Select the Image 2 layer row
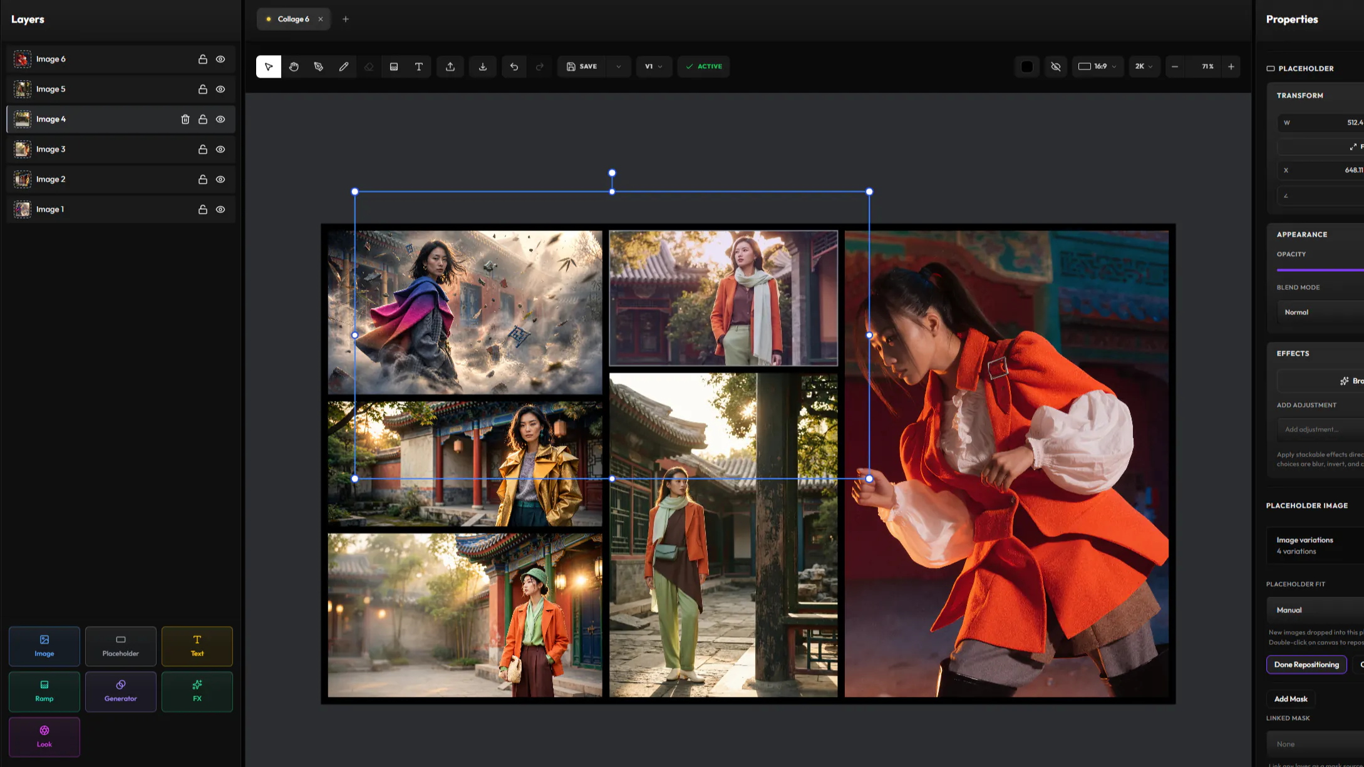This screenshot has height=767, width=1364. (x=121, y=179)
